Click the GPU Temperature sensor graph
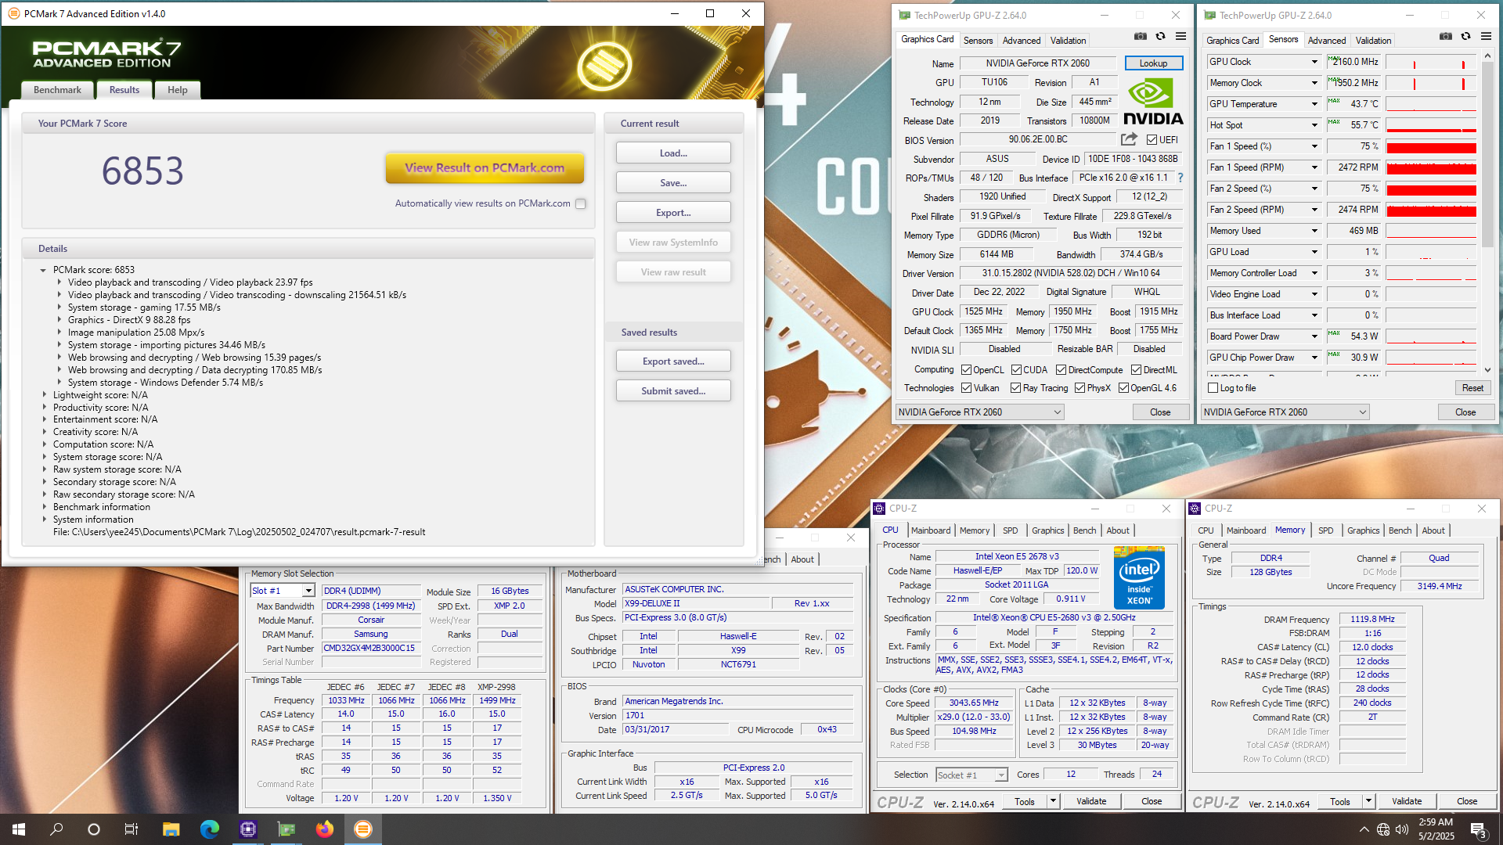The width and height of the screenshot is (1503, 845). tap(1431, 104)
